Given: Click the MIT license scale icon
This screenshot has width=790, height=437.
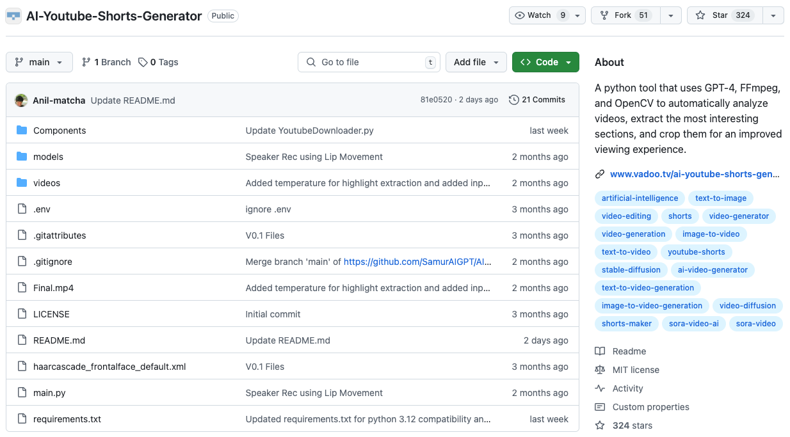Looking at the screenshot, I should 600,369.
